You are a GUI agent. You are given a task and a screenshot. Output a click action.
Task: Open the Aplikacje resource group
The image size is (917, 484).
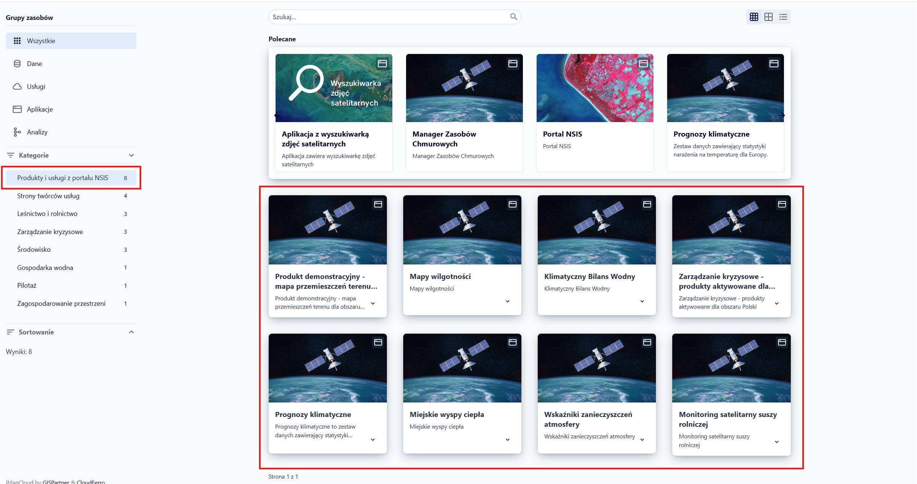click(40, 109)
